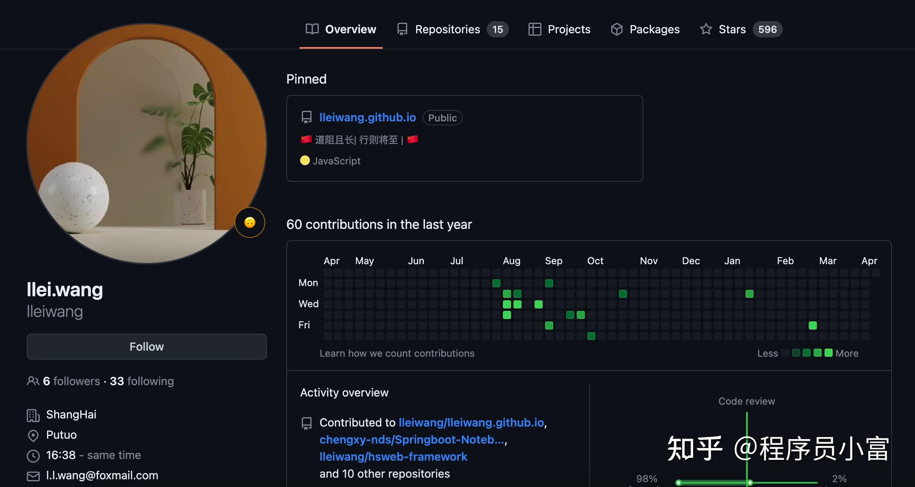Switch to the Stars tab
The image size is (915, 487).
tap(732, 29)
